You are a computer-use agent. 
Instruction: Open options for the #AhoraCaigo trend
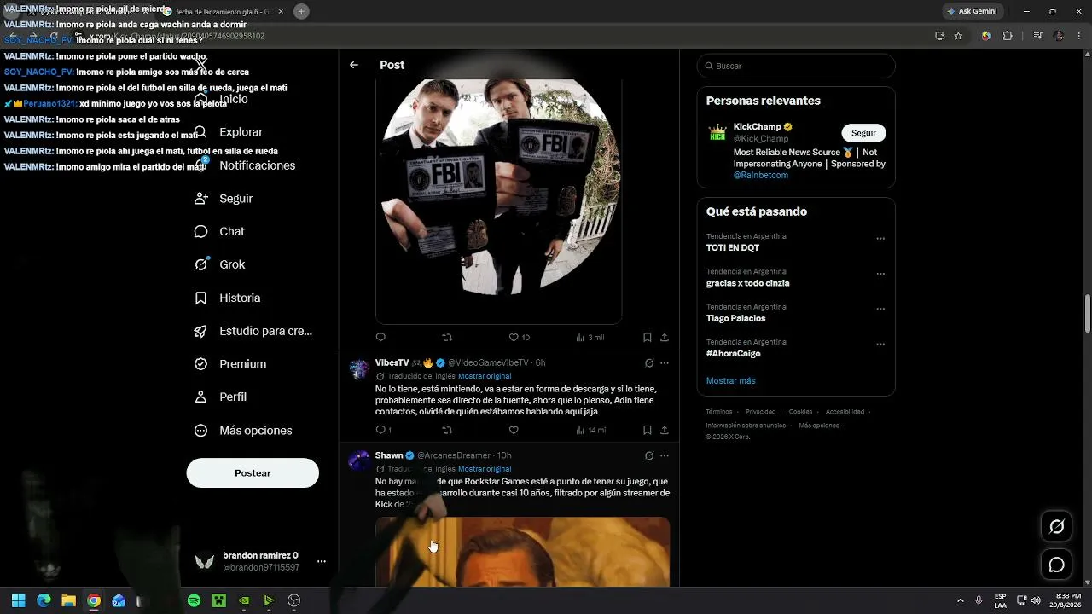pos(880,345)
